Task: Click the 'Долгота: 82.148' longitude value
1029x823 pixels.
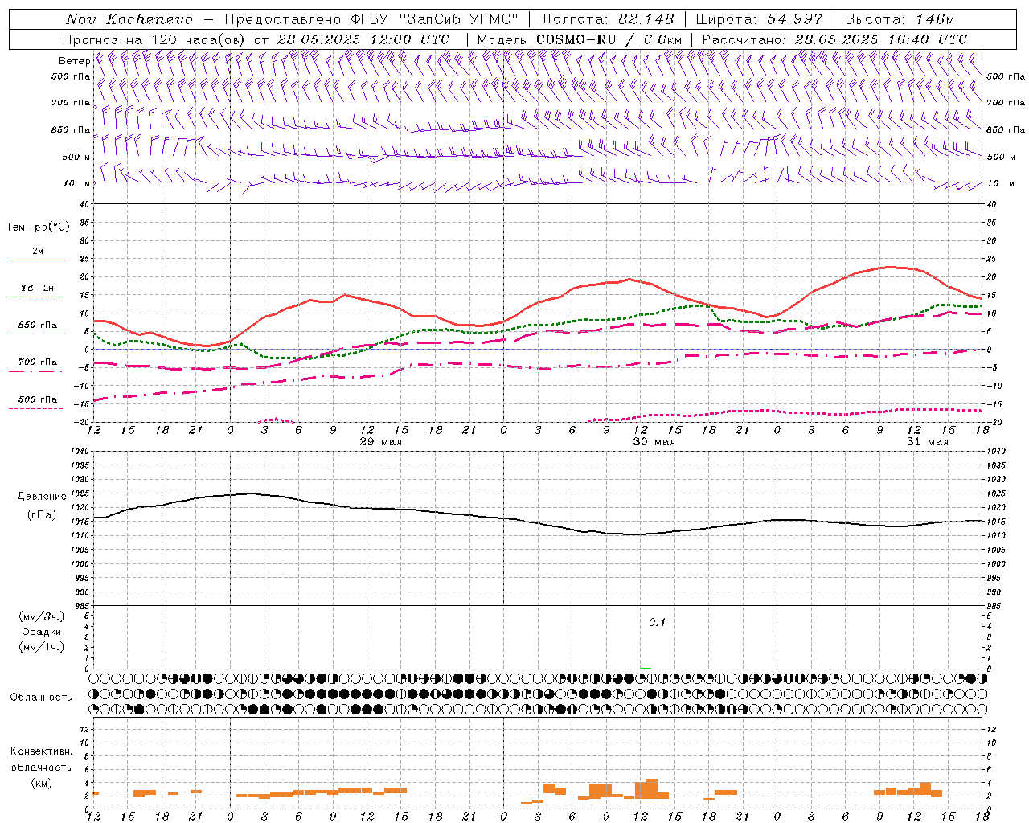Action: [608, 19]
